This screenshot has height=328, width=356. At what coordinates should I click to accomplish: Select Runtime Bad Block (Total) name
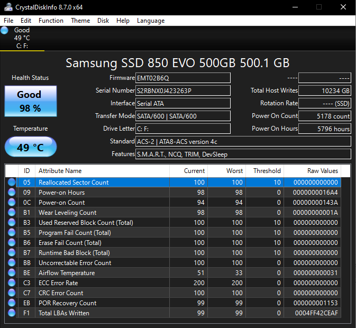pos(74,253)
